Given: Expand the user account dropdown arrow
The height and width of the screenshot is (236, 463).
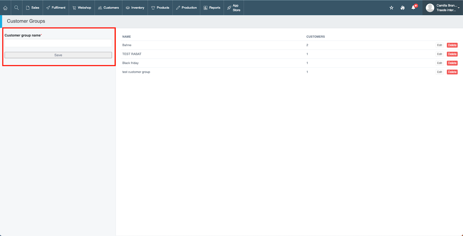Looking at the screenshot, I should [459, 8].
